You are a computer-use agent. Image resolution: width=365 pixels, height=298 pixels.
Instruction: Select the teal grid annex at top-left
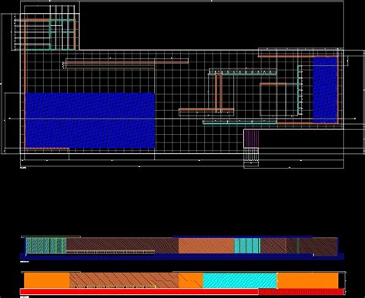click(62, 34)
